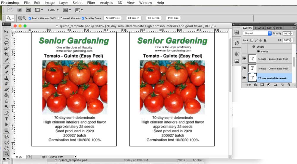Select the Rectangle shape tool

7,130
